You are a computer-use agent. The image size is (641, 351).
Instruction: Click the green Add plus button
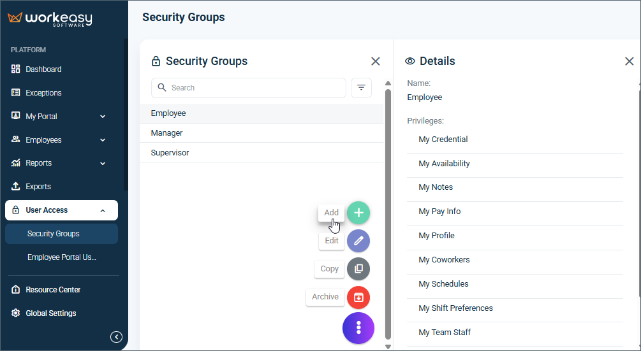click(x=358, y=213)
